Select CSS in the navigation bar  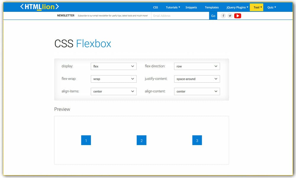coord(155,7)
